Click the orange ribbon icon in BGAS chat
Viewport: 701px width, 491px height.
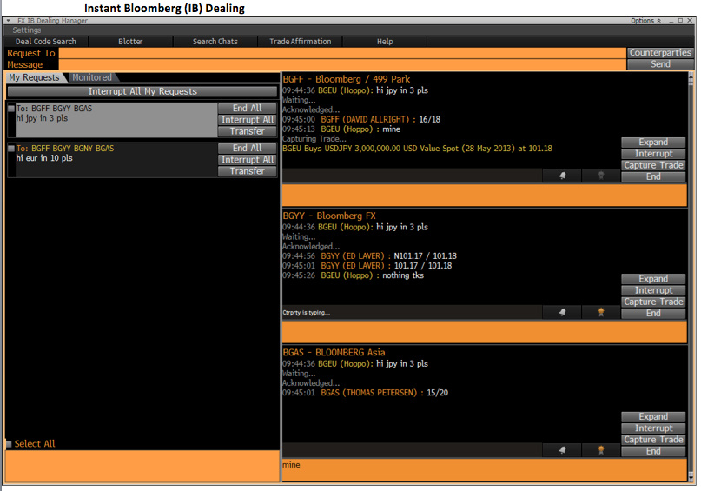(600, 450)
